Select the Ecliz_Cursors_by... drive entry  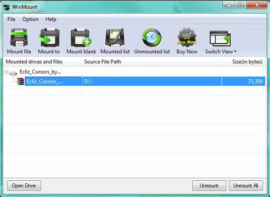click(40, 72)
